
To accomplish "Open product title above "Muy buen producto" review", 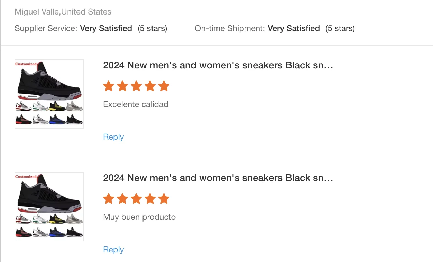I will [218, 178].
